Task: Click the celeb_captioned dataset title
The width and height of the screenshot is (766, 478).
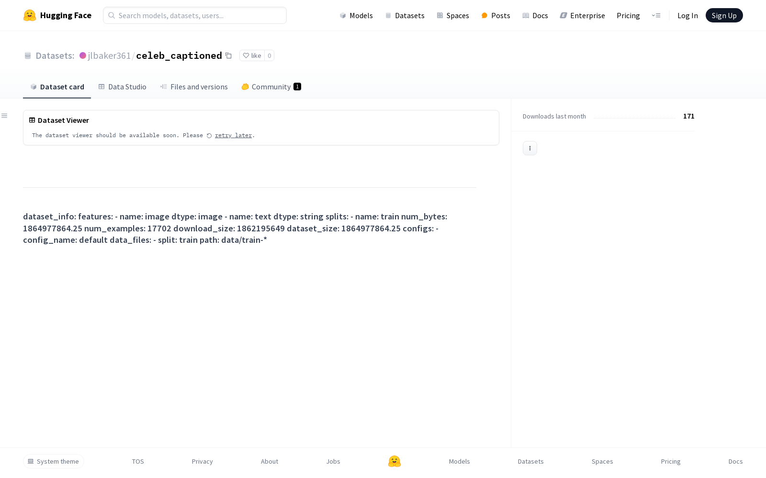Action: [x=179, y=55]
